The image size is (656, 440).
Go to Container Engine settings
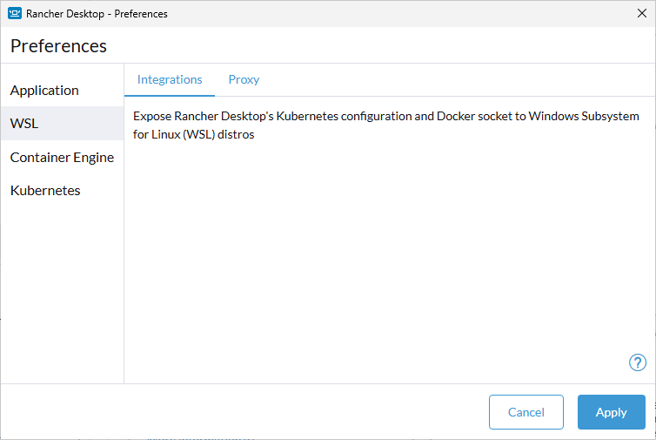pos(62,158)
